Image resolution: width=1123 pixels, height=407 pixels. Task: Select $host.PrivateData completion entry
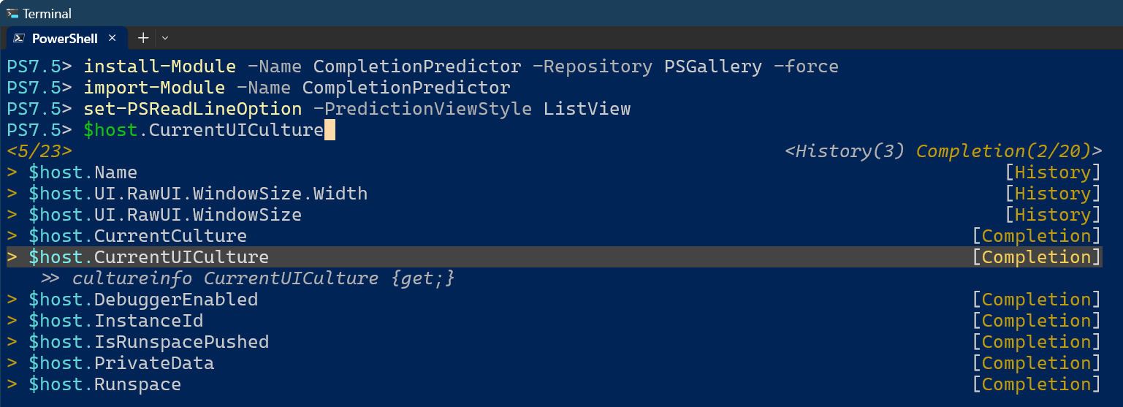[x=121, y=363]
